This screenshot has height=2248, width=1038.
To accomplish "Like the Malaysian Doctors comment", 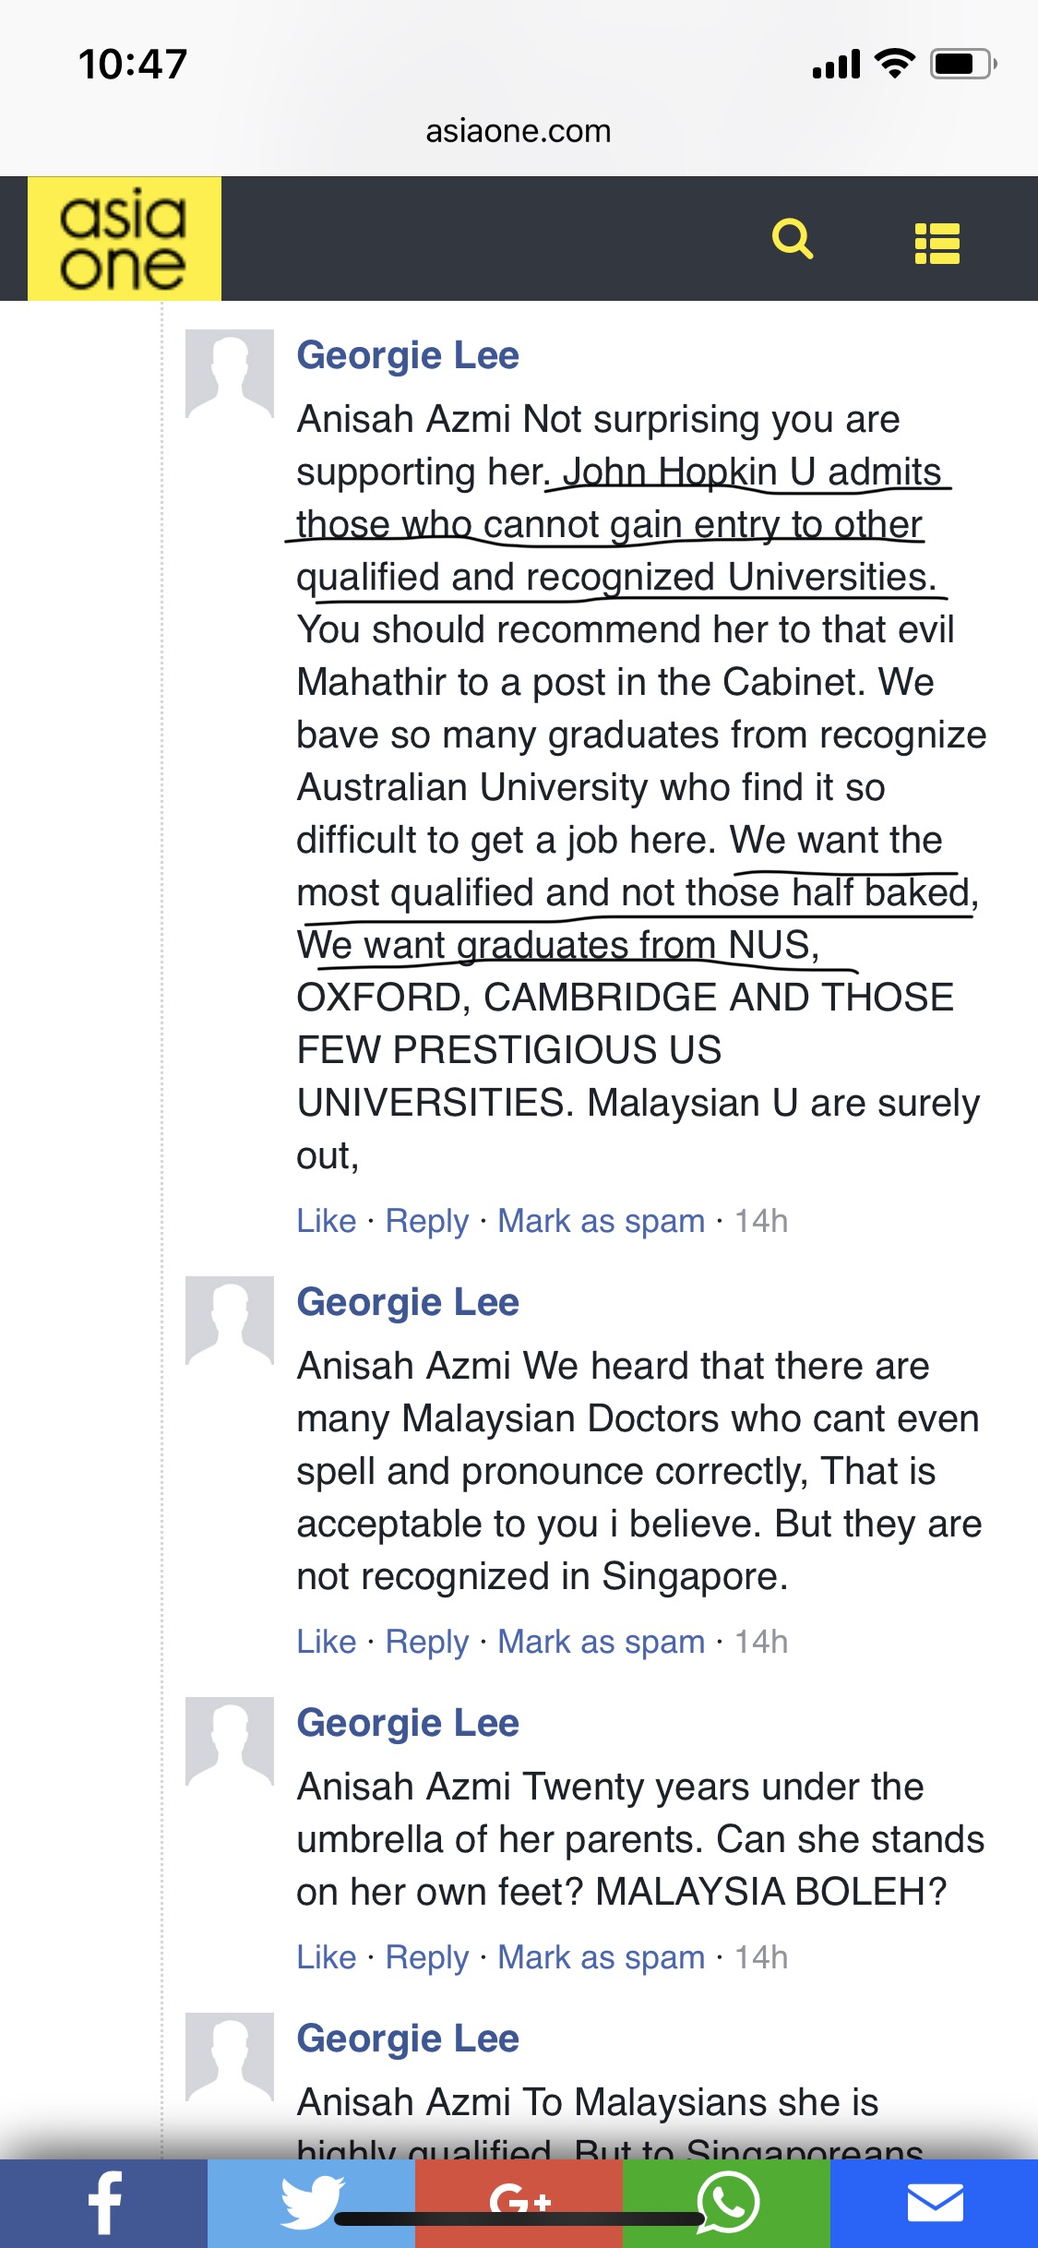I will pyautogui.click(x=326, y=1641).
